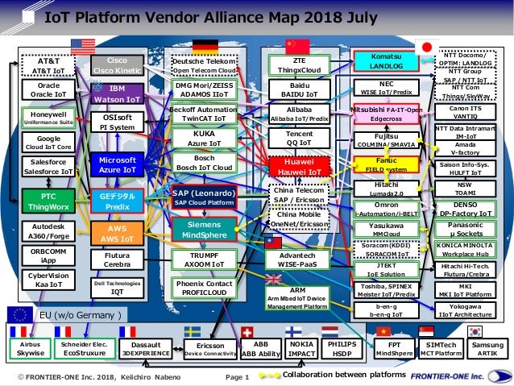
Task: Click the French flag above Dassault
Action: click(x=127, y=332)
